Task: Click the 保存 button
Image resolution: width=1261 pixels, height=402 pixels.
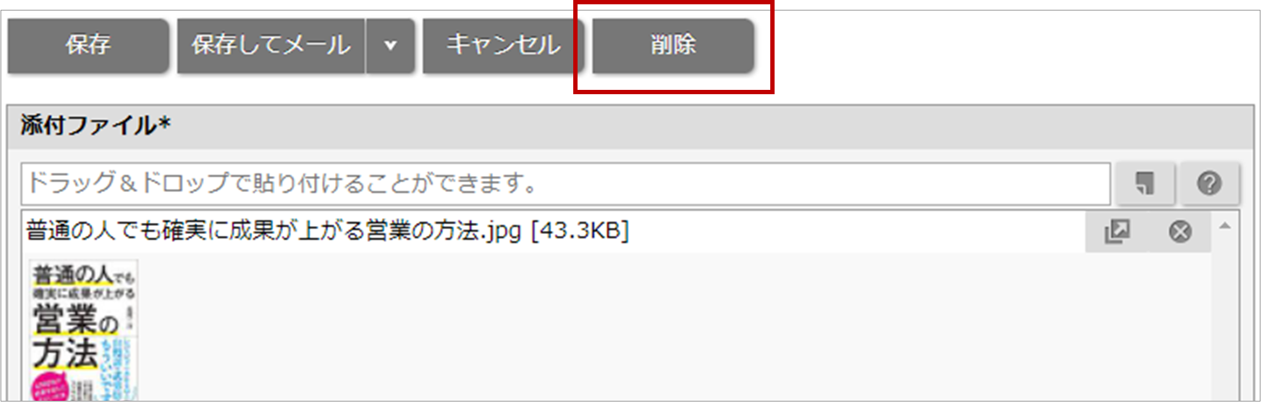Action: (88, 46)
